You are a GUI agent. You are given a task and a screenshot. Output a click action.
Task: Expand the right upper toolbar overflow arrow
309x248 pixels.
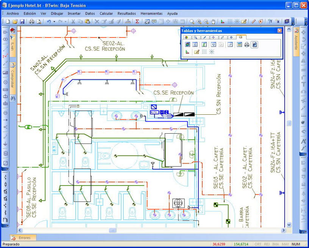[303, 154]
